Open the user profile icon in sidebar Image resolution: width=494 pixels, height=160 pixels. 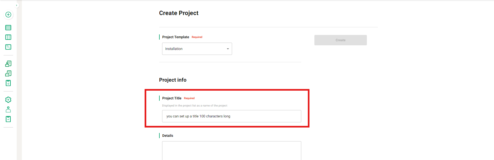click(x=8, y=109)
